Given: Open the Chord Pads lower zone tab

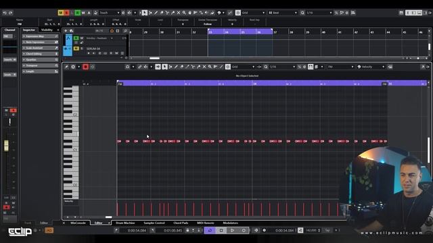Looking at the screenshot, I should (x=181, y=223).
